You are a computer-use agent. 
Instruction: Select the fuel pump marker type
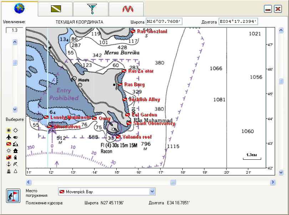pos(15,157)
